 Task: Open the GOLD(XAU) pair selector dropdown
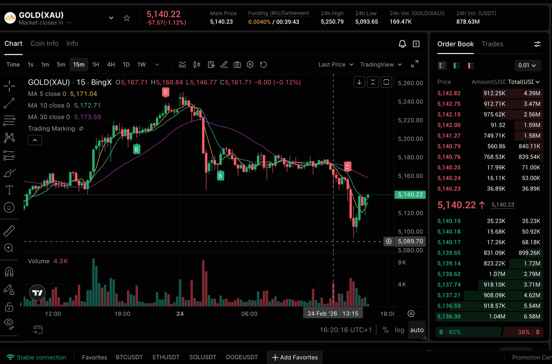coord(111,18)
